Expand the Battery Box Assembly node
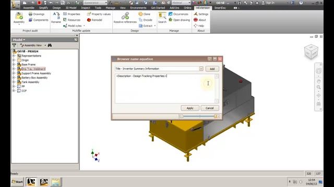The image size is (334, 187). point(14,77)
